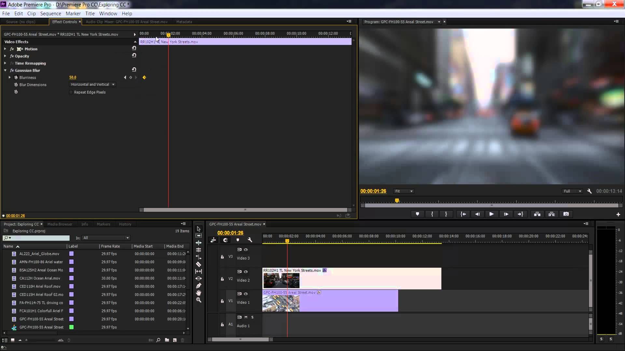Click the Export Frame camera icon
Viewport: 625px width, 351px height.
tap(566, 214)
